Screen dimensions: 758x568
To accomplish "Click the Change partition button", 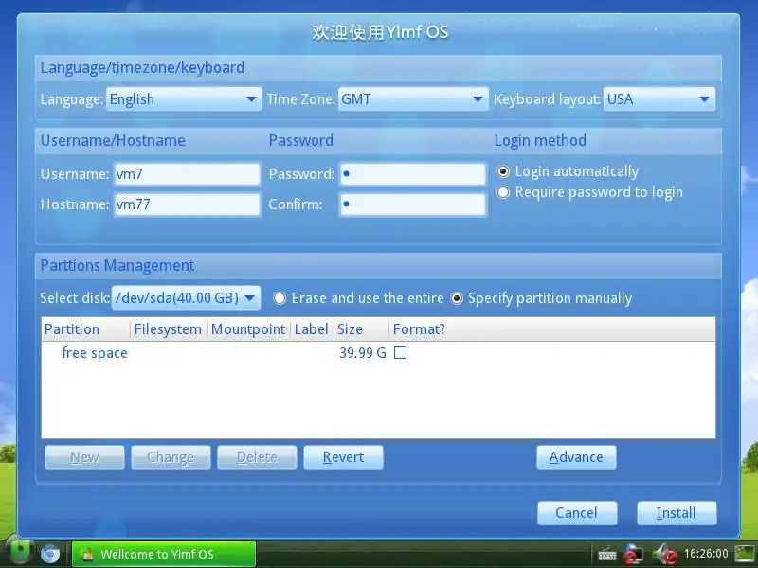I will (x=171, y=457).
